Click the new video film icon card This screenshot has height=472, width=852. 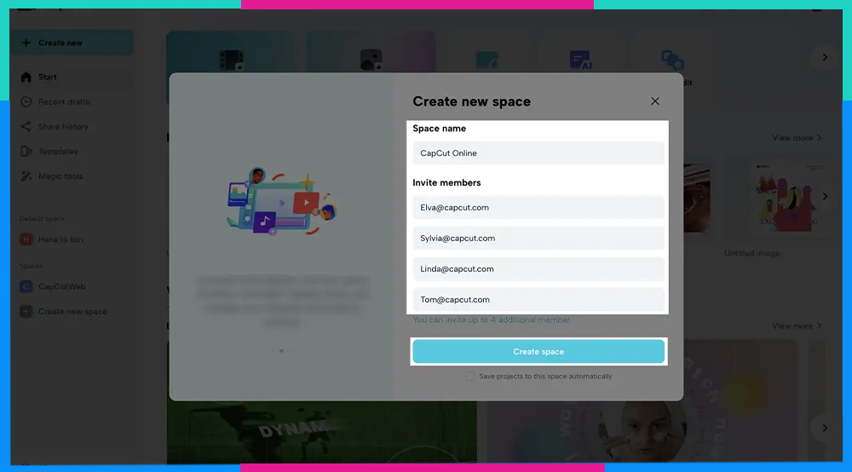232,60
